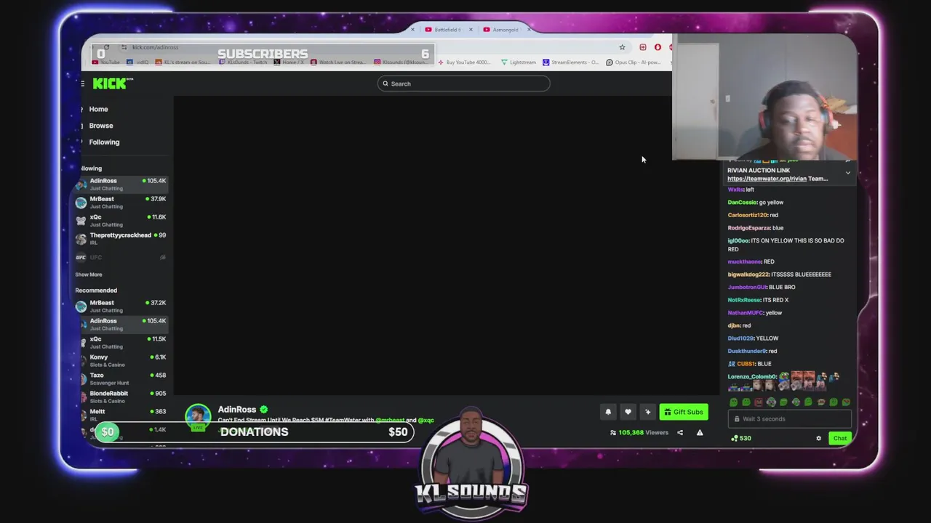Open Theprettyycrackhead in the Following list
Viewport: 931px width, 523px height.
point(121,238)
